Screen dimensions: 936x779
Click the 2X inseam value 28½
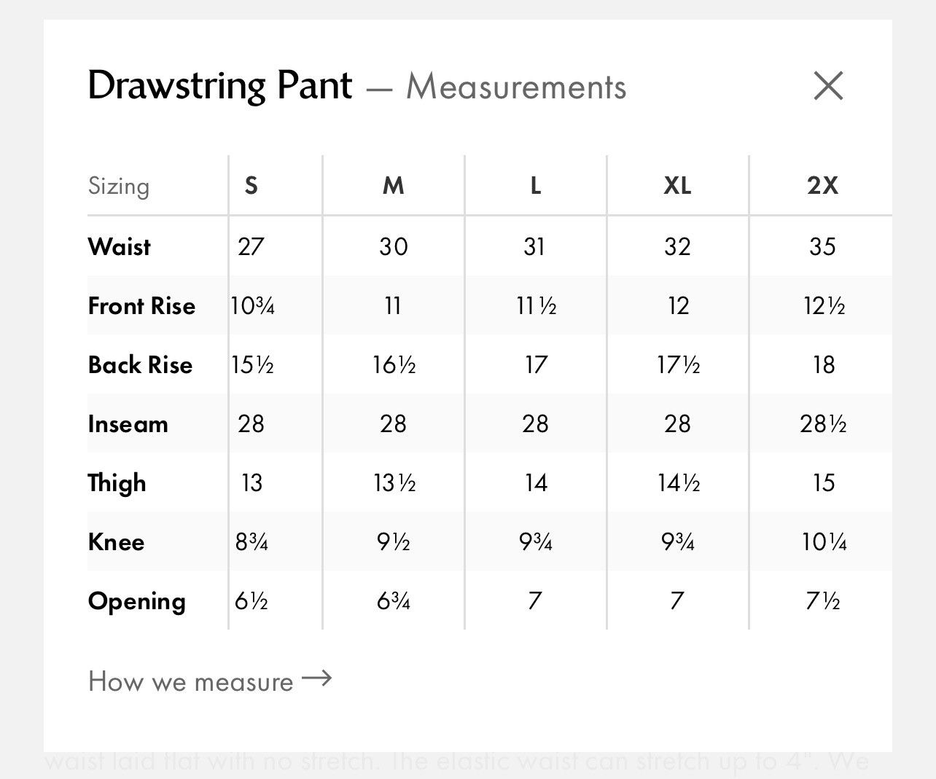coord(823,423)
